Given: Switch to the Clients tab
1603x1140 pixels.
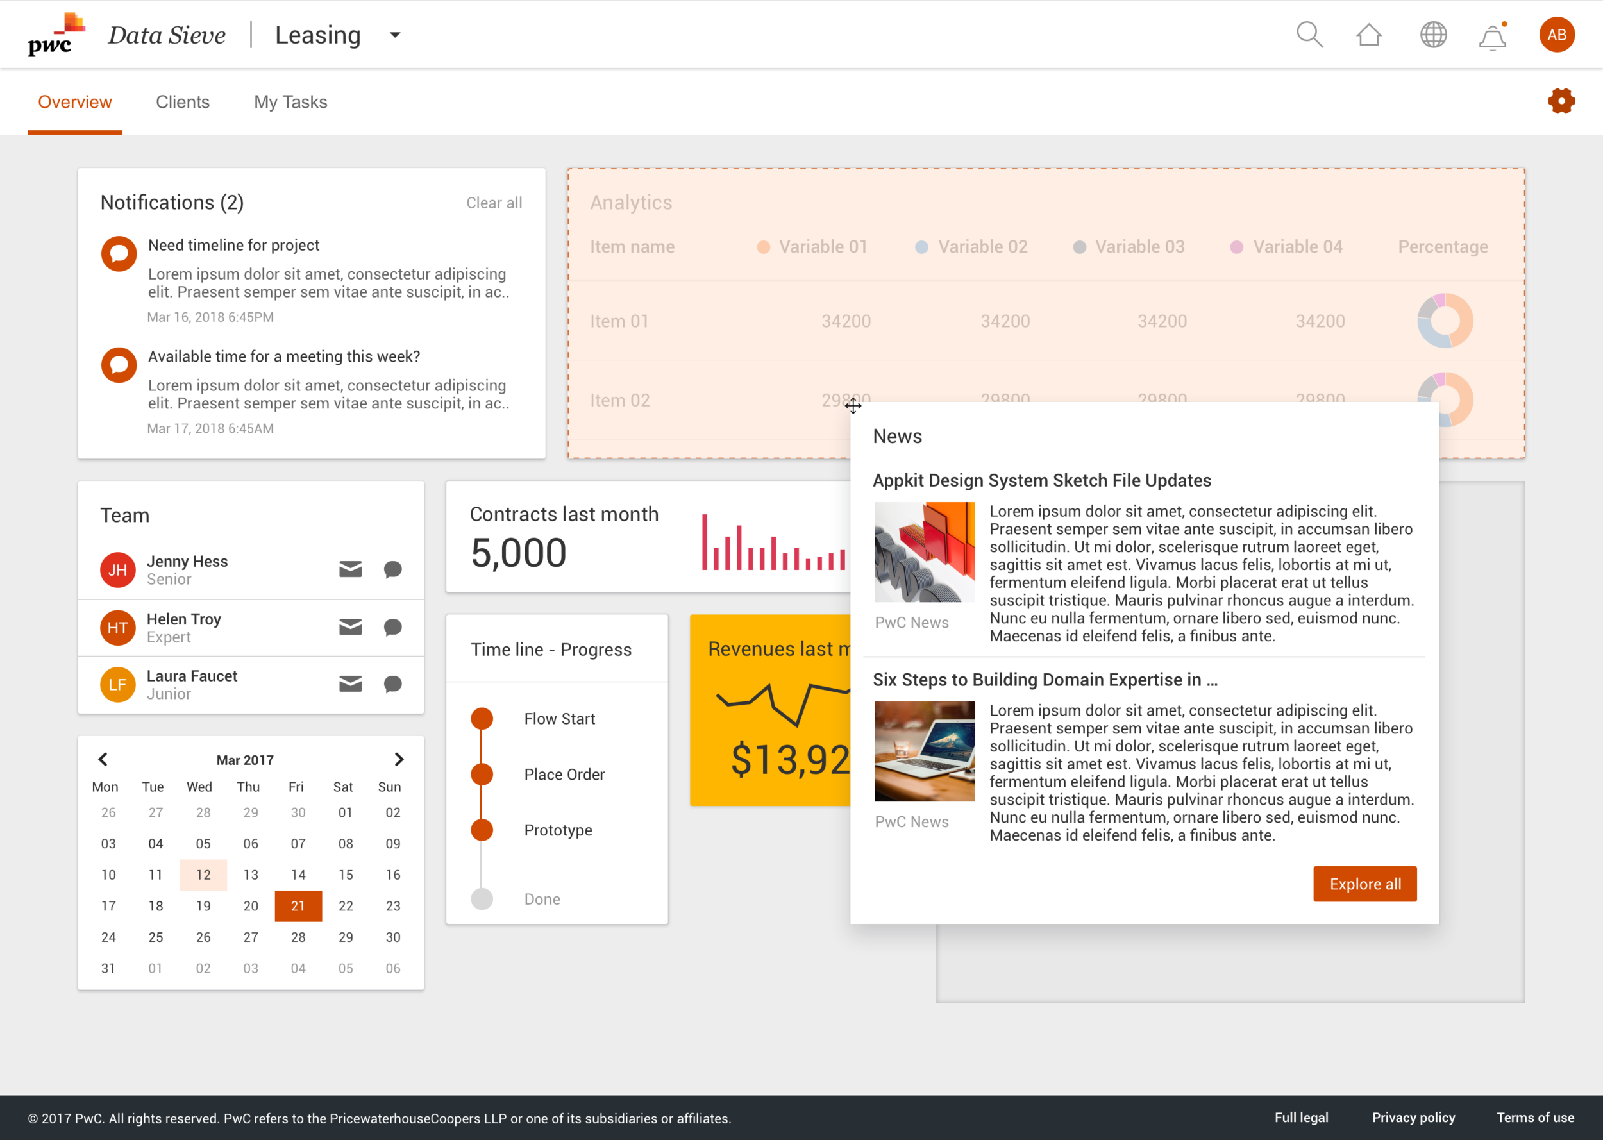Looking at the screenshot, I should click(183, 102).
